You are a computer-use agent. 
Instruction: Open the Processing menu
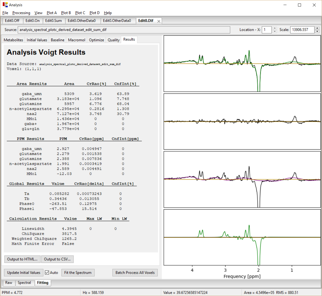21,13
